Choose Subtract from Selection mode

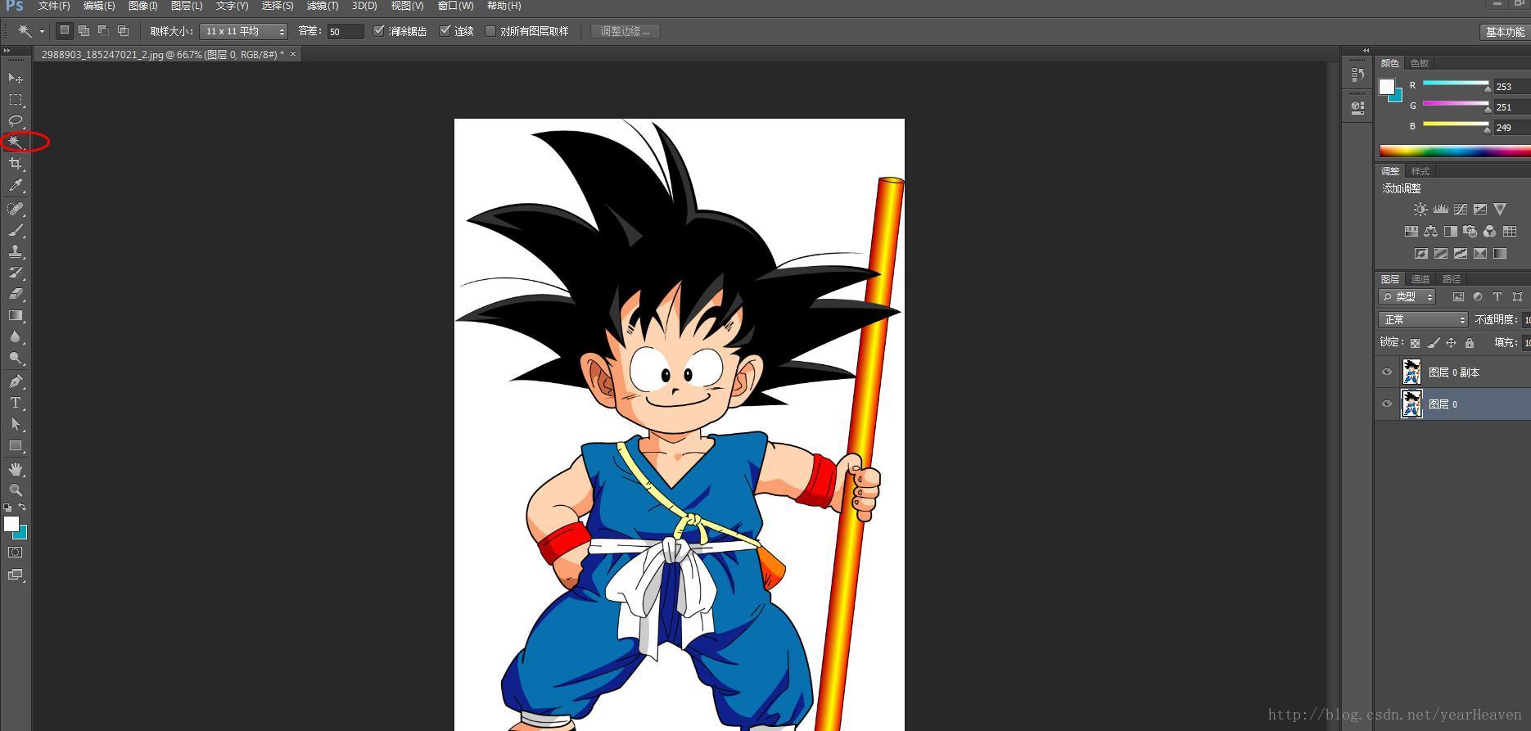[x=103, y=31]
